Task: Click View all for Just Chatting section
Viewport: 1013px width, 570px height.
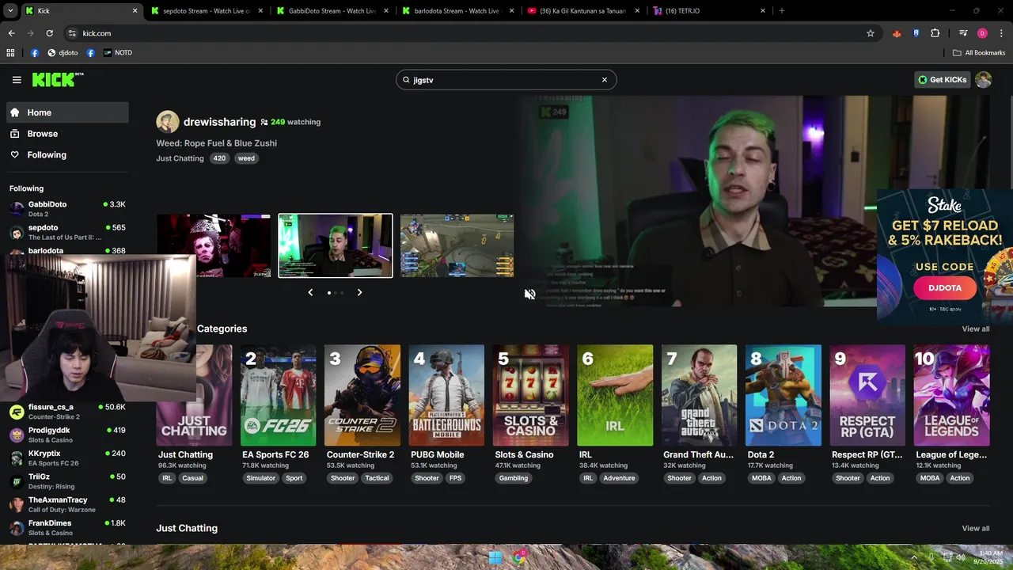Action: pyautogui.click(x=976, y=528)
